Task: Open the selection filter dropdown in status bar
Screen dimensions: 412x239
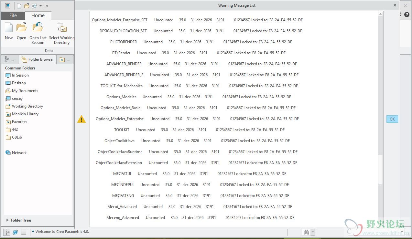Action: tap(402, 232)
